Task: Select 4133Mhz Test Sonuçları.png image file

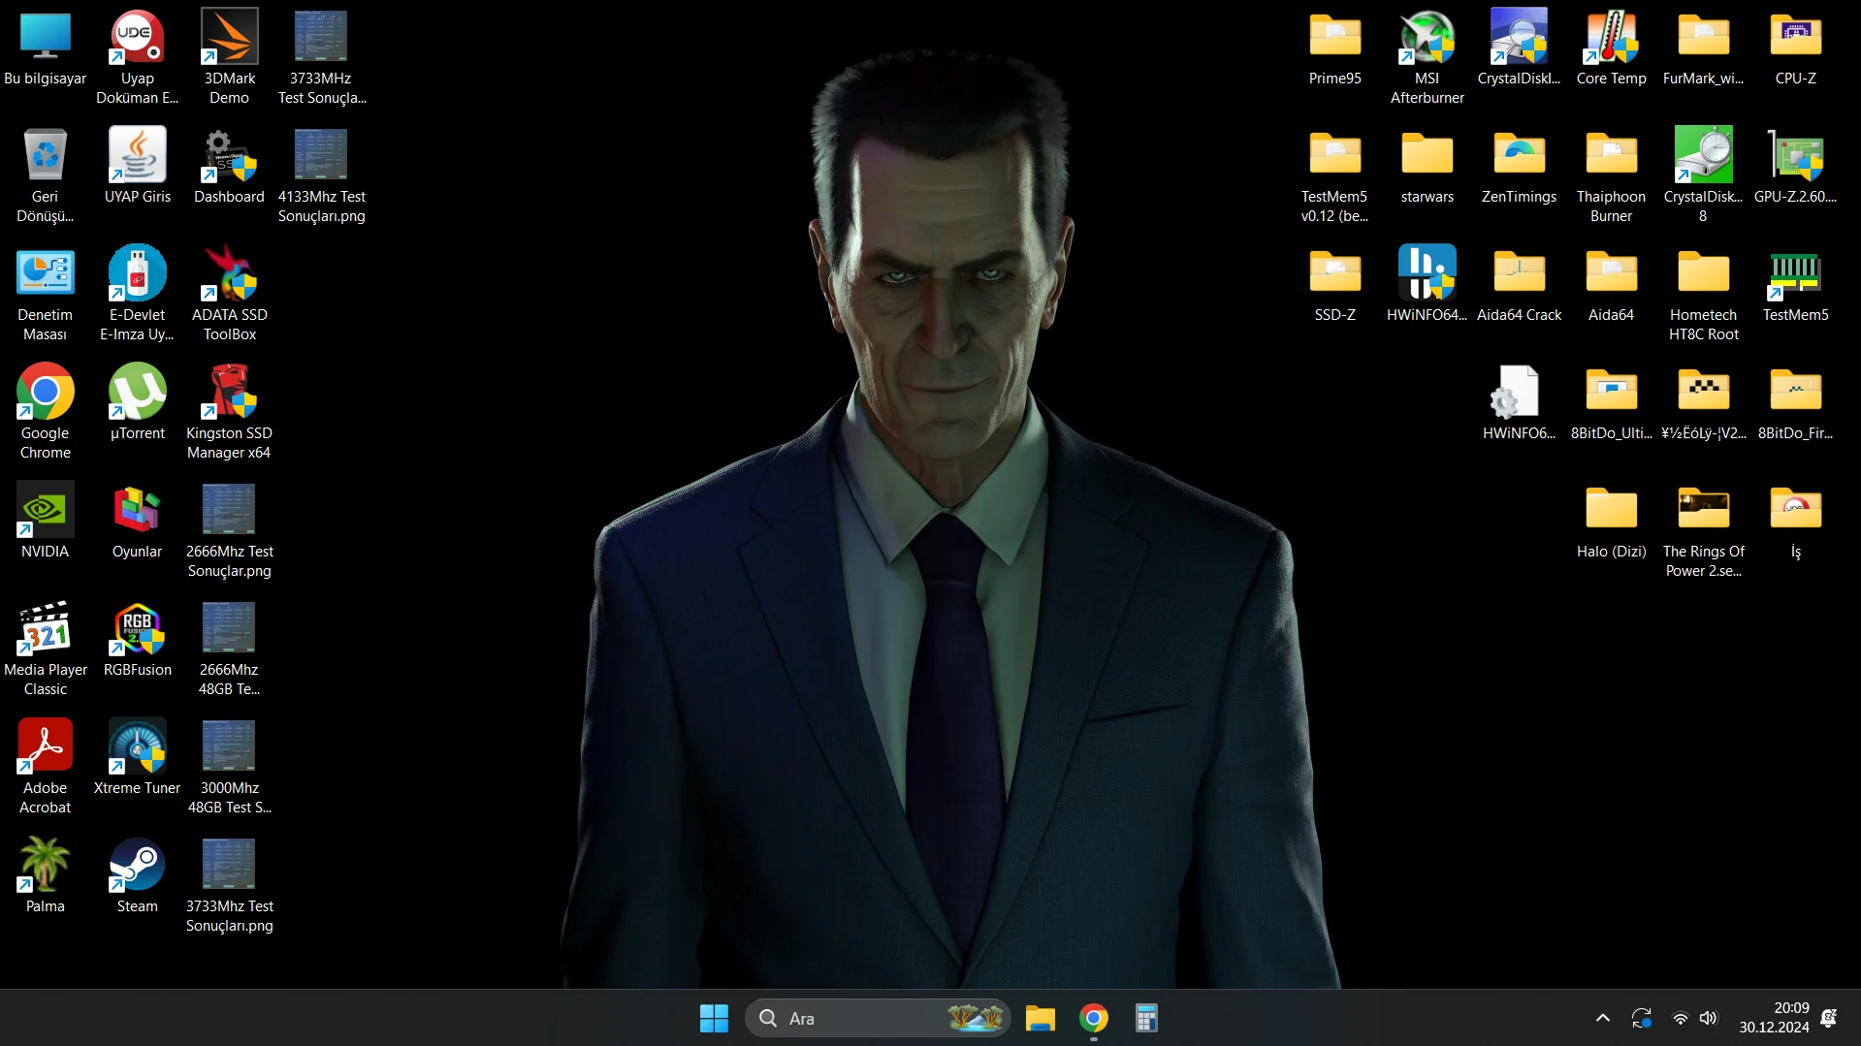Action: 321,176
